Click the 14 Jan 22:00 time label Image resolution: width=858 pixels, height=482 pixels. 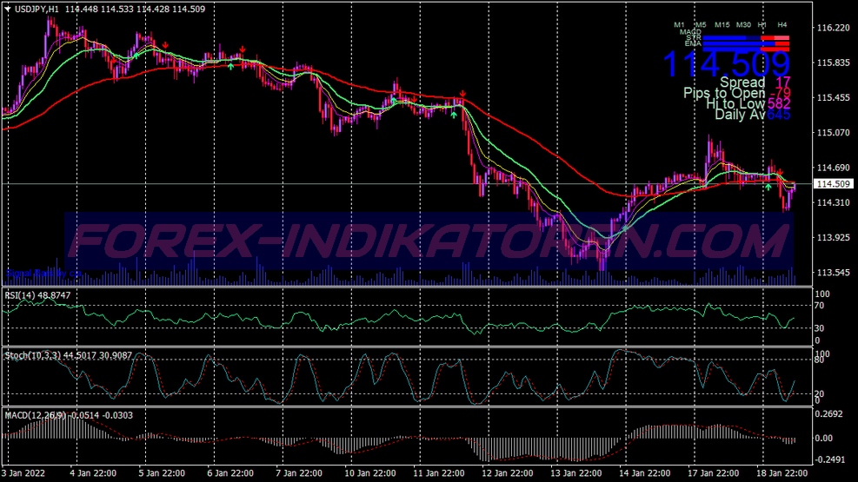coord(645,473)
